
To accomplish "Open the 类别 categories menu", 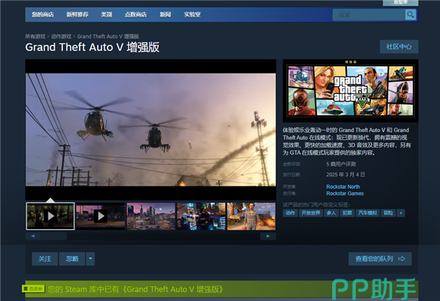I will pos(106,15).
